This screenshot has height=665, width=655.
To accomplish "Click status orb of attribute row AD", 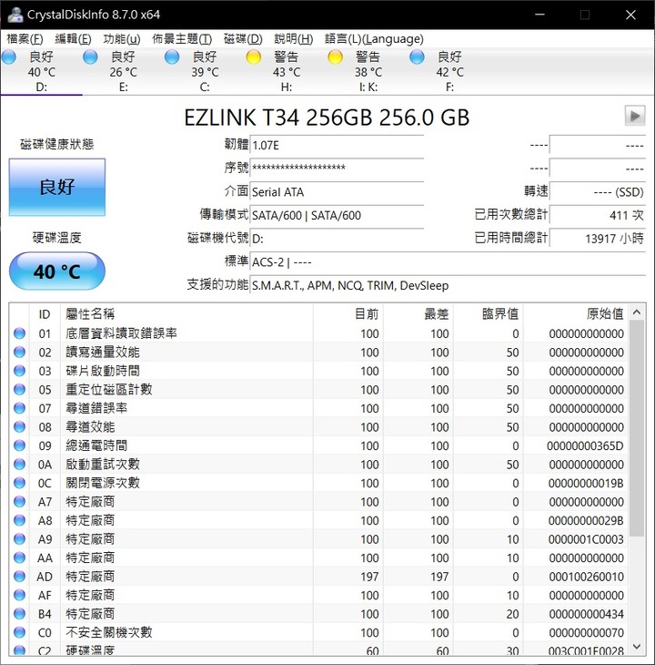I will click(x=19, y=576).
